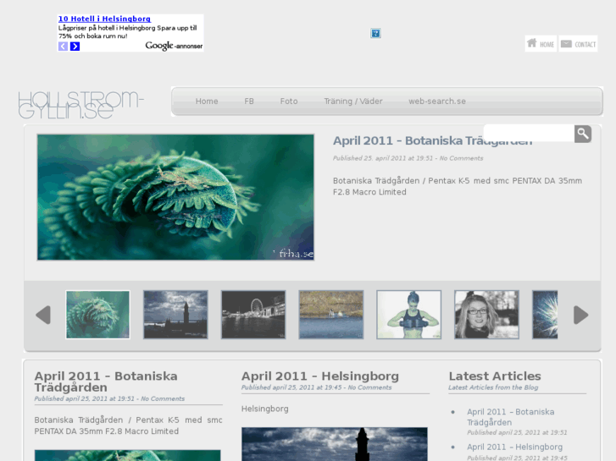
Task: Click the Google-annonser label
Action: [174, 46]
